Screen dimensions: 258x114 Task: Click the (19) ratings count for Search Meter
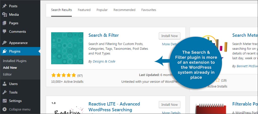click(x=224, y=80)
